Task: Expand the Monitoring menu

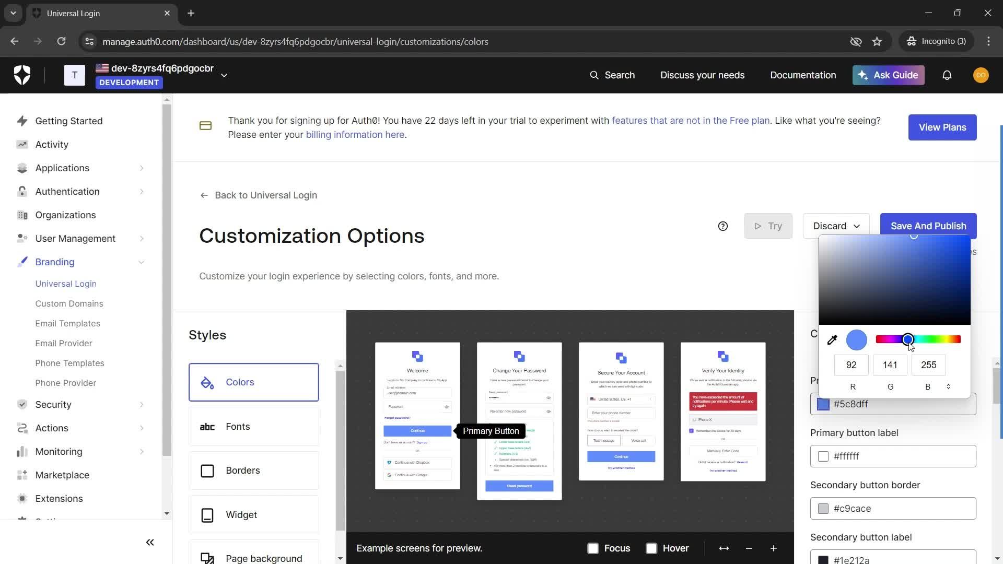Action: (x=142, y=452)
